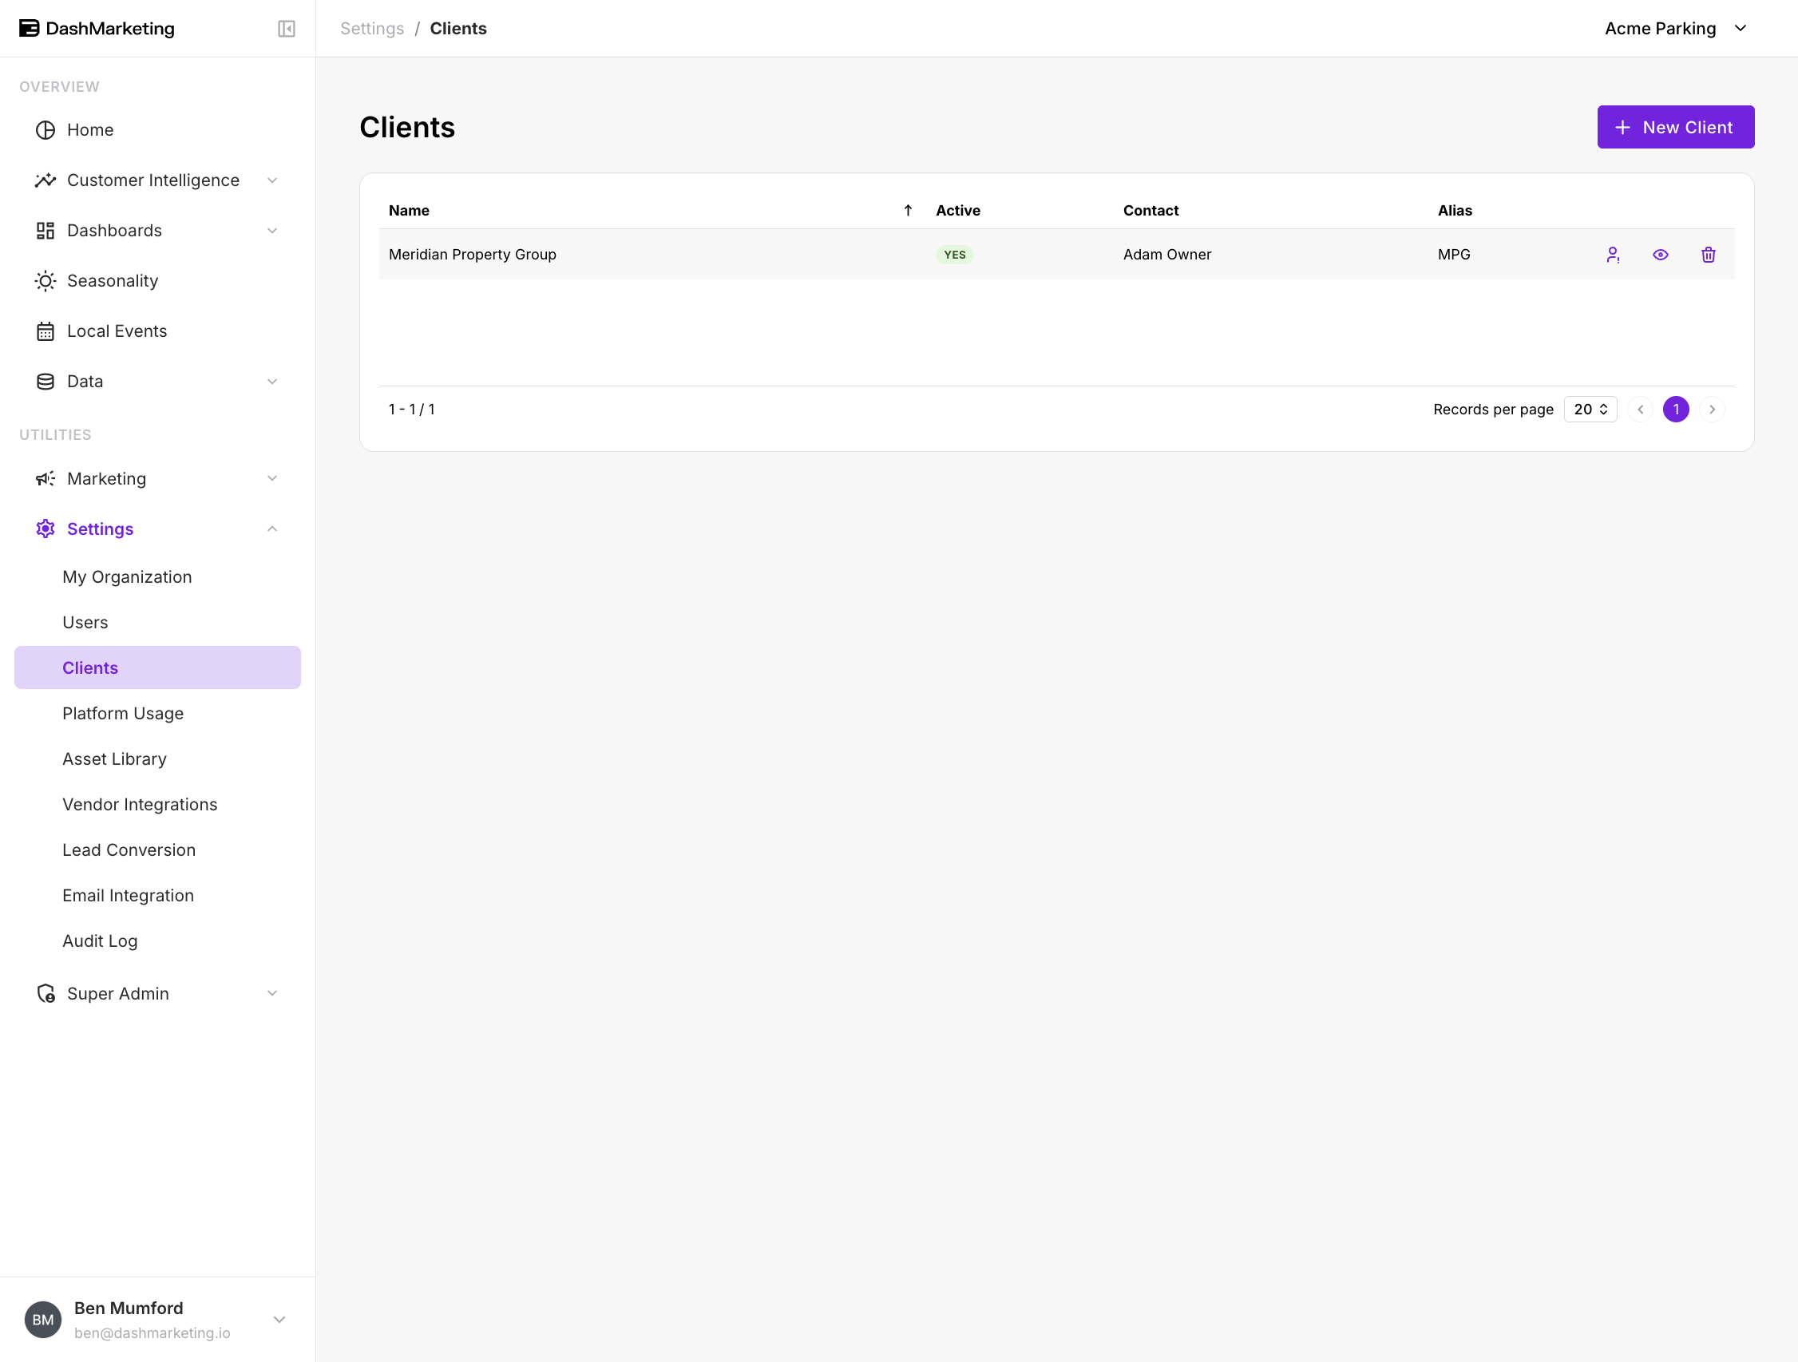
Task: Open Email Integration settings
Action: (158, 896)
